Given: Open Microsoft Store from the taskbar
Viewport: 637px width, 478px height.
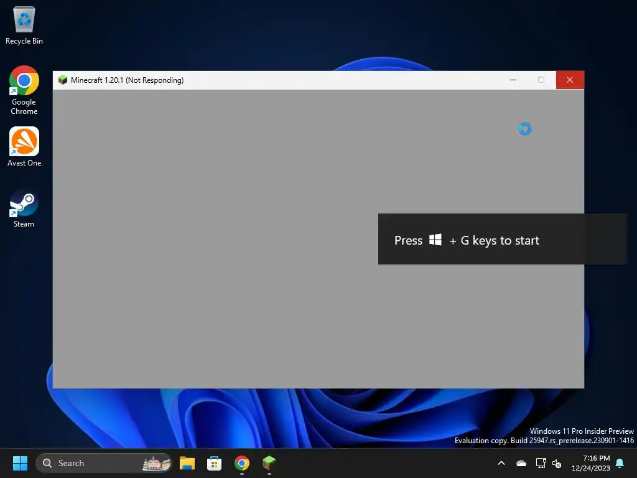Looking at the screenshot, I should [x=214, y=463].
